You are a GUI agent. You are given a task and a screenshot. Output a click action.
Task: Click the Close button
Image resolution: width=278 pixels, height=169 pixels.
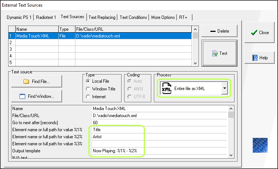(x=259, y=33)
